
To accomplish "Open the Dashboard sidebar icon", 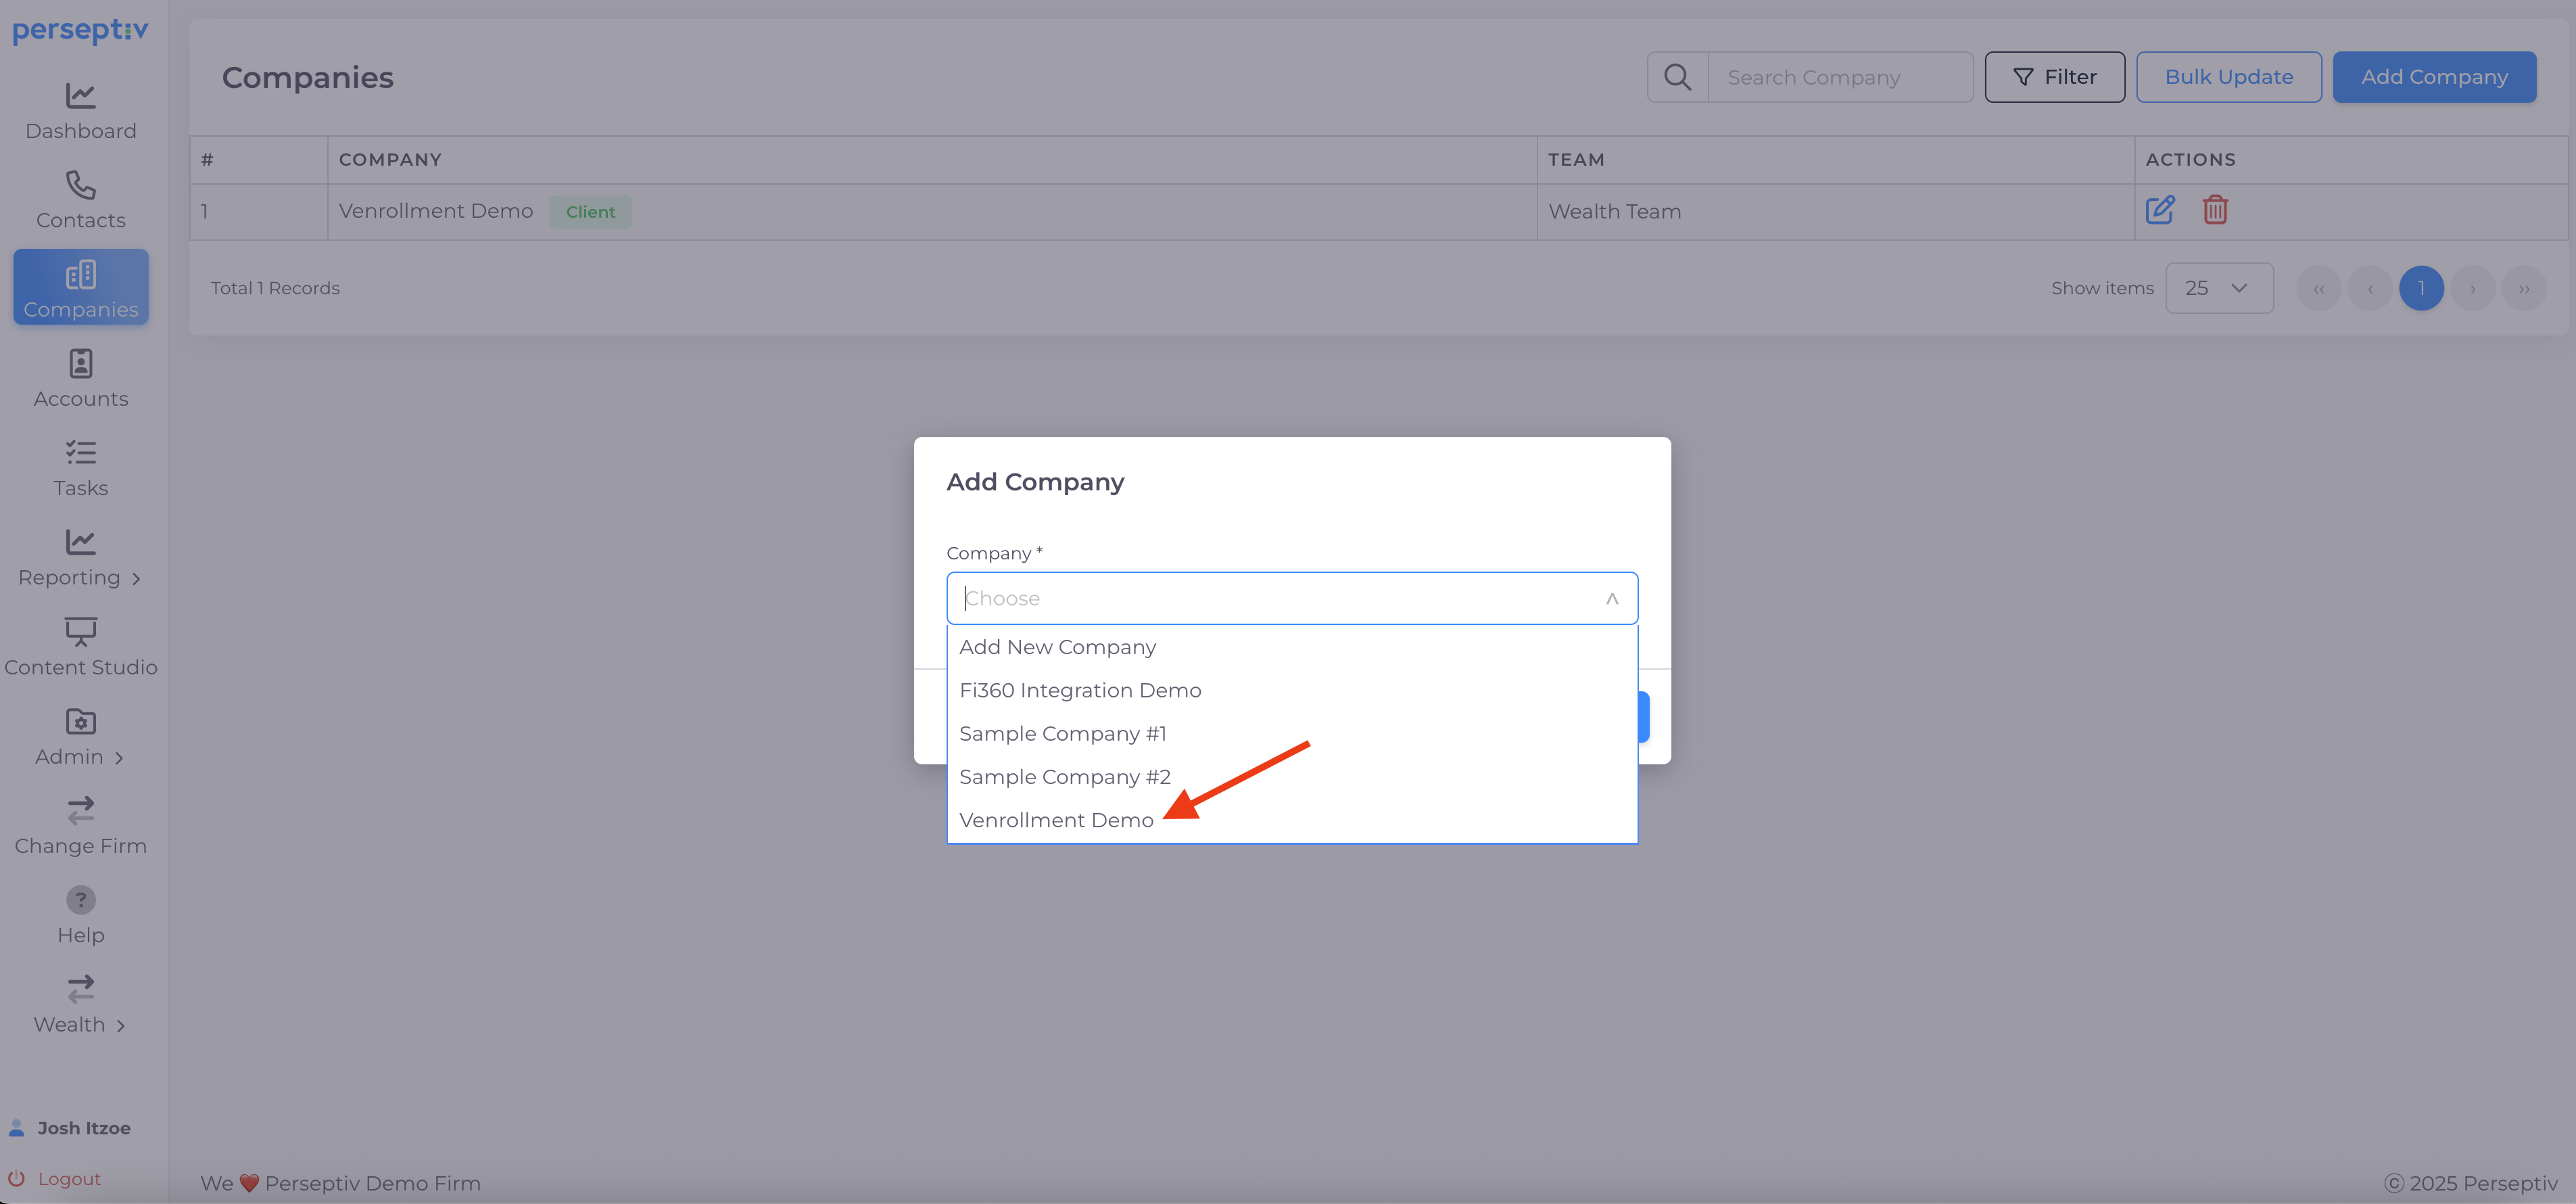I will click(80, 96).
